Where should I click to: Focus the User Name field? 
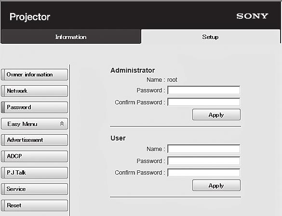pyautogui.click(x=204, y=149)
